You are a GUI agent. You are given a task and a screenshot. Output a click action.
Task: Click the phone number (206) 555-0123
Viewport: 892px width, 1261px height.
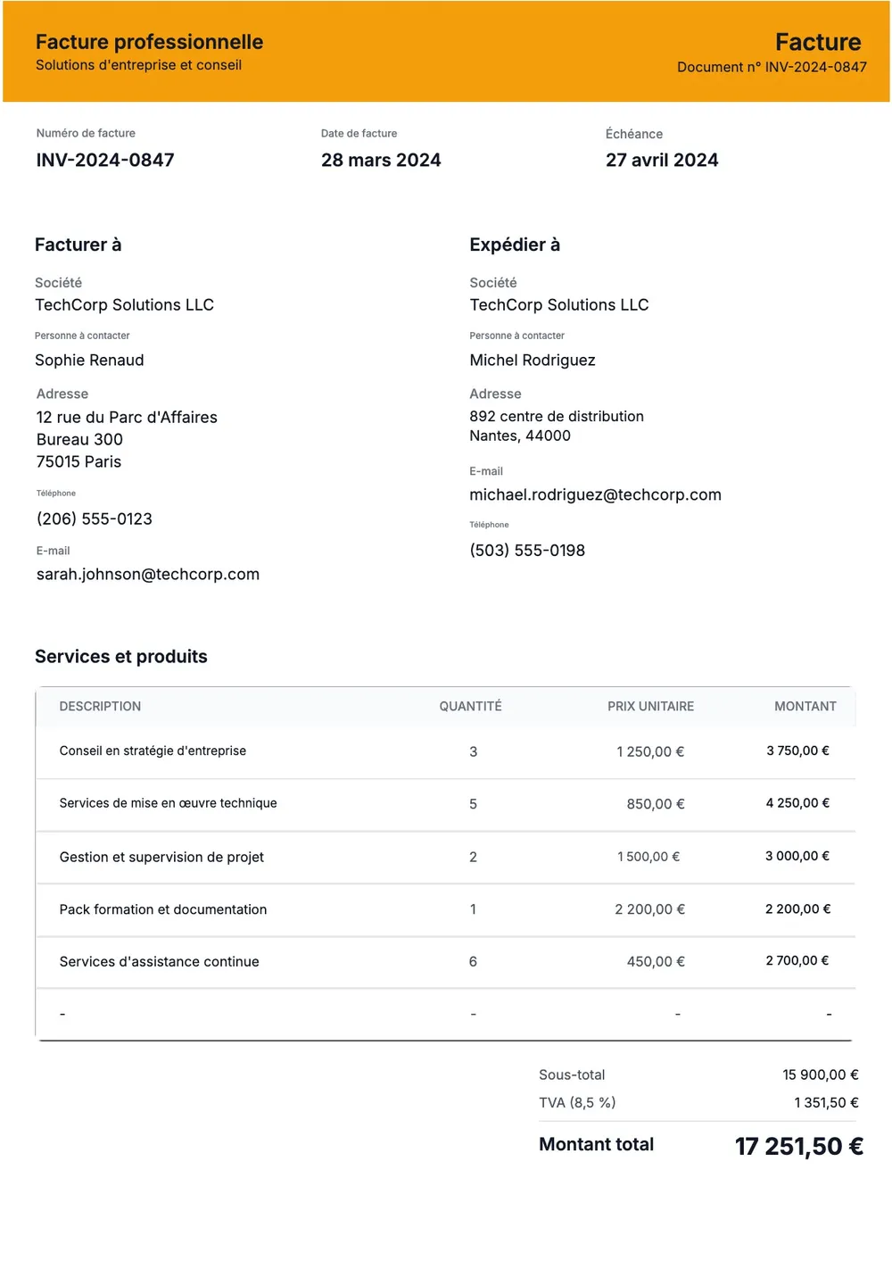pos(95,519)
